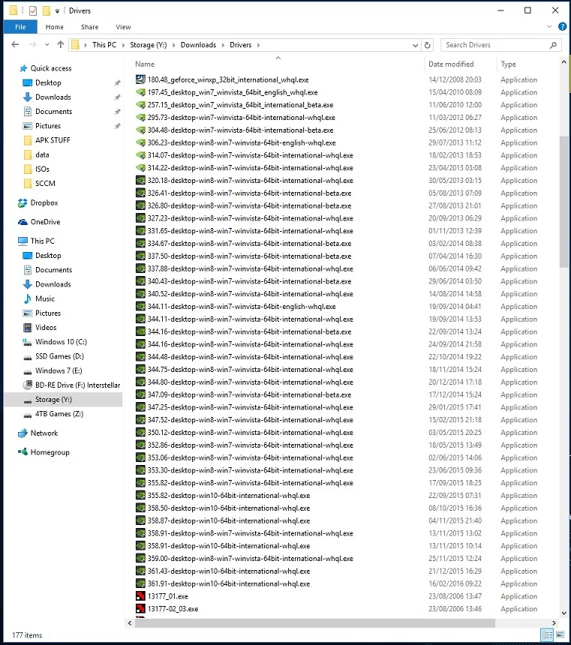This screenshot has height=645, width=571.
Task: Switch to large thumbnails view icon
Action: click(x=560, y=634)
